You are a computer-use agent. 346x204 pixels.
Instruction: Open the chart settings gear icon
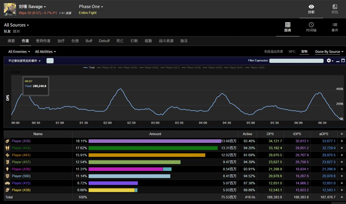(329, 61)
